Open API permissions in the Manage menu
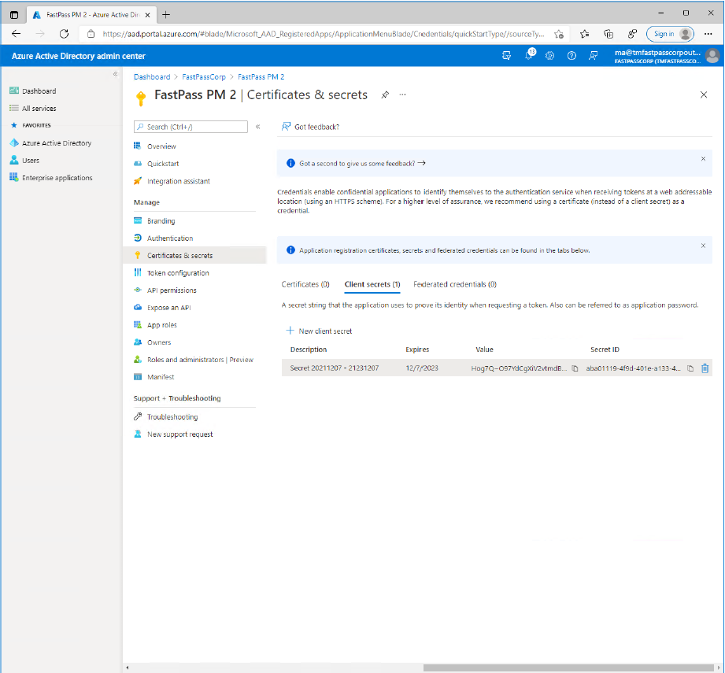Image resolution: width=725 pixels, height=673 pixels. (172, 290)
